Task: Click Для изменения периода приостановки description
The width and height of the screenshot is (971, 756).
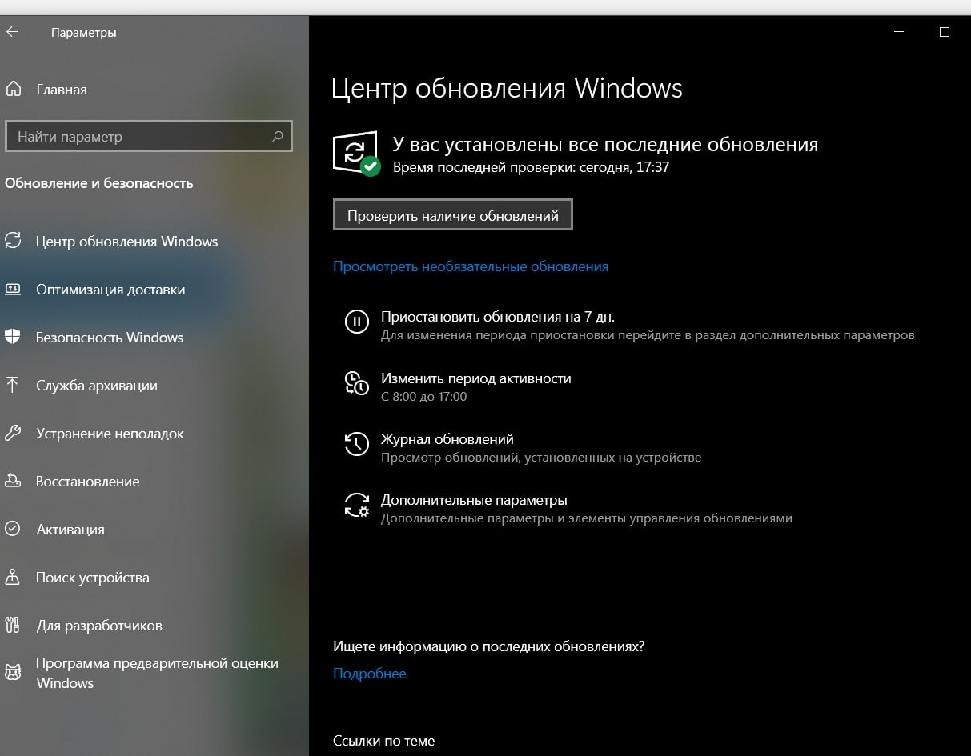Action: tap(648, 335)
